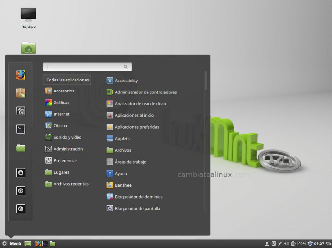Click the lock screen icon in sidebar

[21, 173]
